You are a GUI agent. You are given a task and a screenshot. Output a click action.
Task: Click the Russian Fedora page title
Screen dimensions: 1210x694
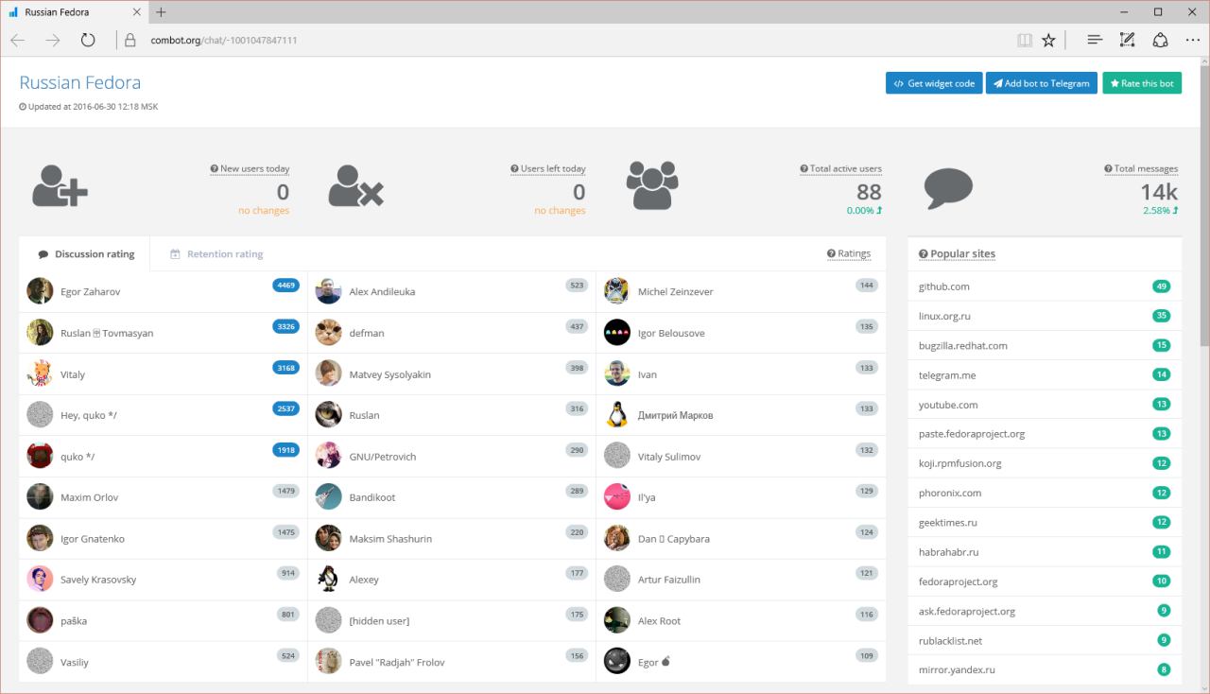(x=79, y=83)
